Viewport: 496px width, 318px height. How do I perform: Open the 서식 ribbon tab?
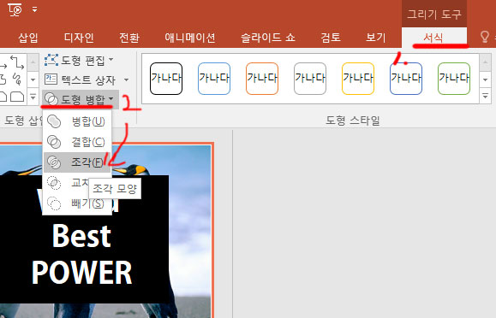click(x=433, y=38)
